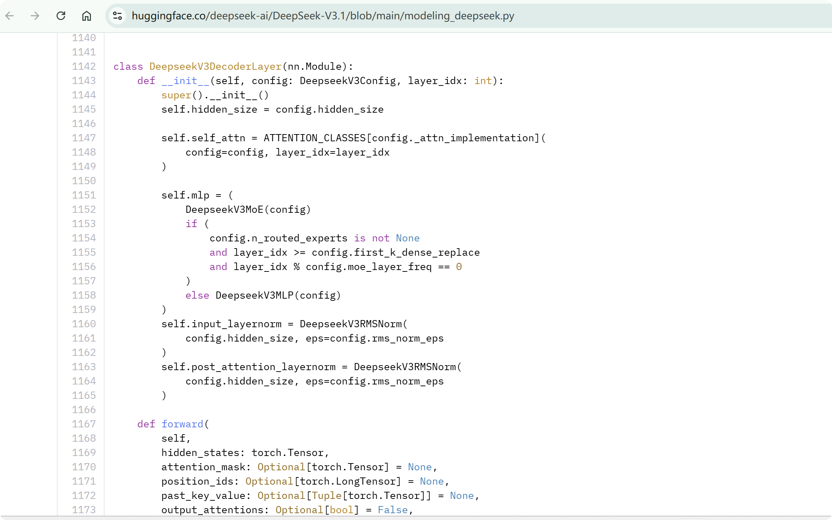Click line number 1143 in the gutter
The width and height of the screenshot is (832, 520).
pyautogui.click(x=84, y=81)
